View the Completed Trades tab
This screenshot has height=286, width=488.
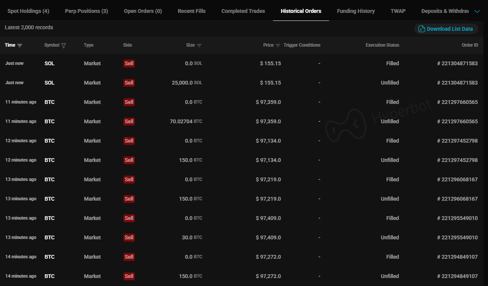243,11
